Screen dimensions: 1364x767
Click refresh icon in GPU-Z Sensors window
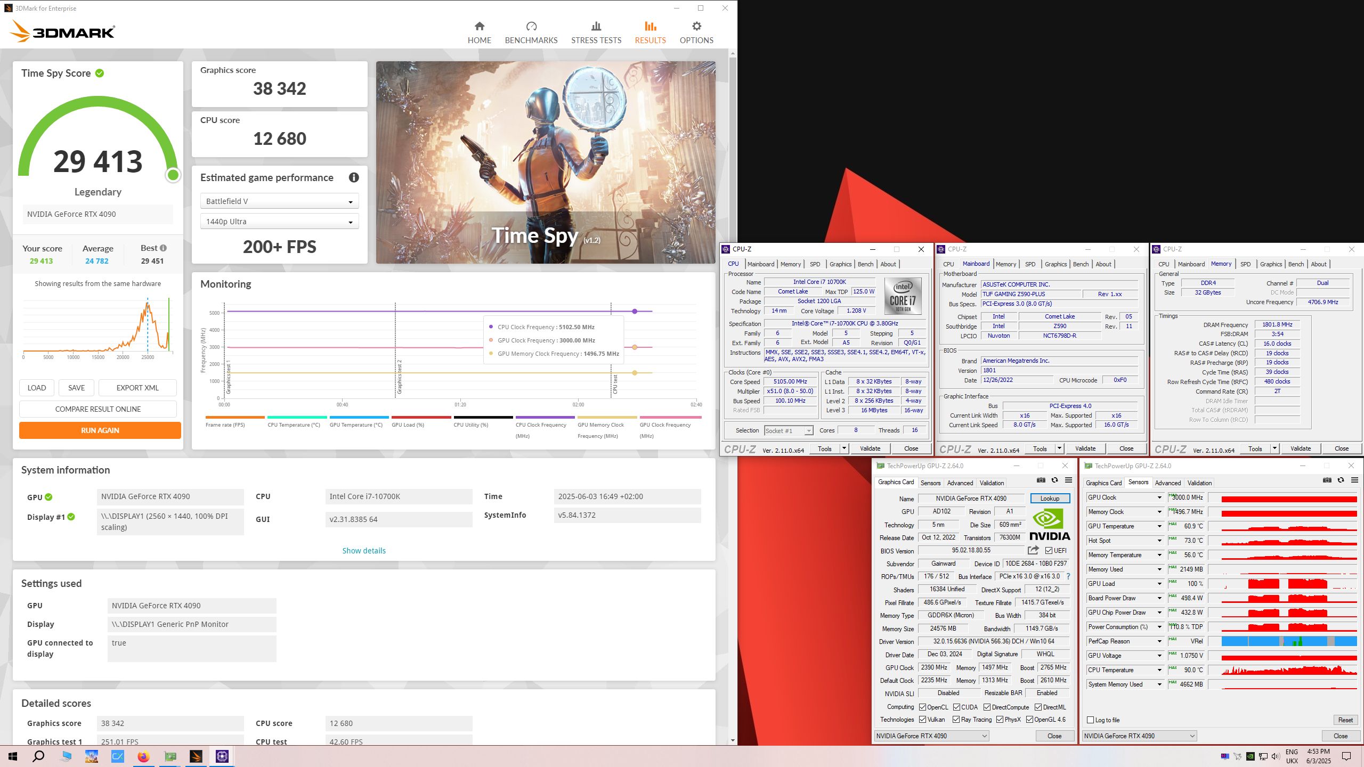pos(1341,480)
